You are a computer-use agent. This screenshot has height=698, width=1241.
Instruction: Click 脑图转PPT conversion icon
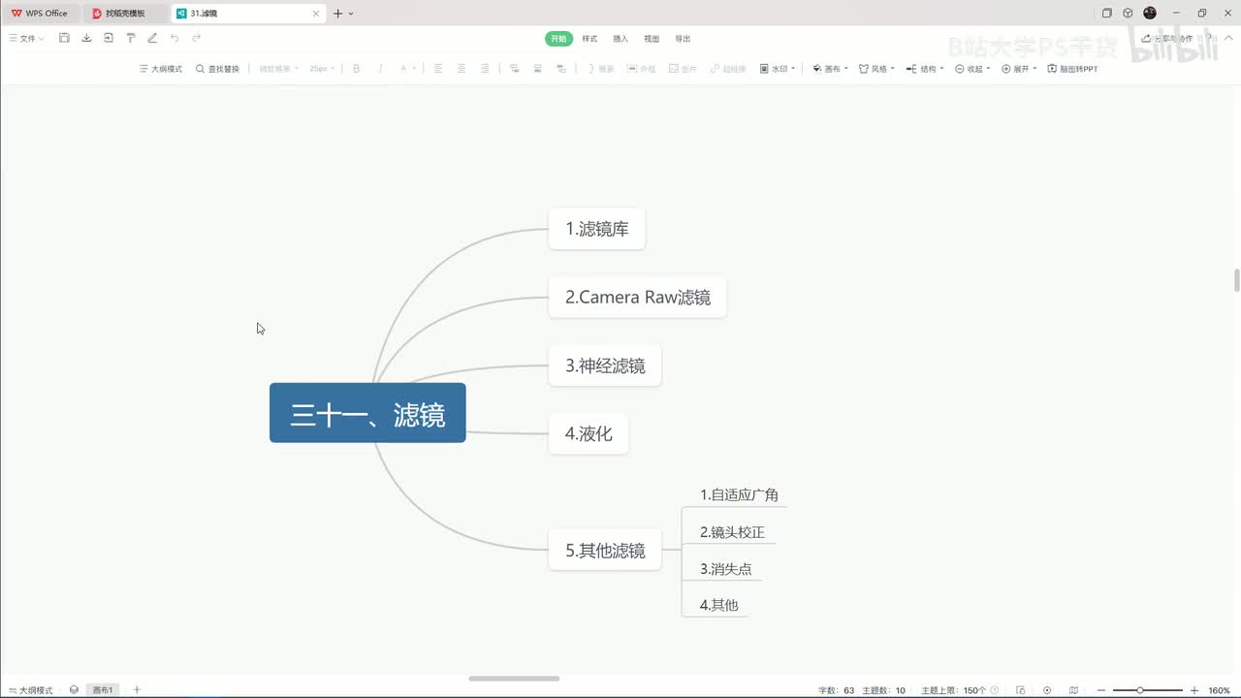click(1072, 69)
